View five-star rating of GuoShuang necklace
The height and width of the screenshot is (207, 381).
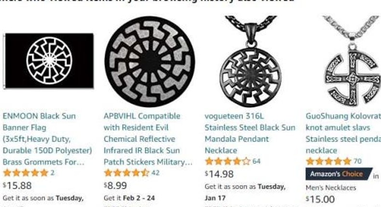329,161
